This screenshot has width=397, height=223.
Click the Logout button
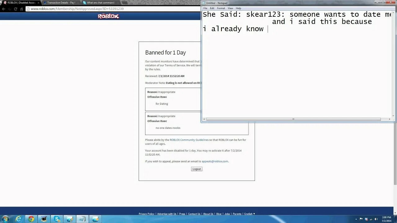196,169
